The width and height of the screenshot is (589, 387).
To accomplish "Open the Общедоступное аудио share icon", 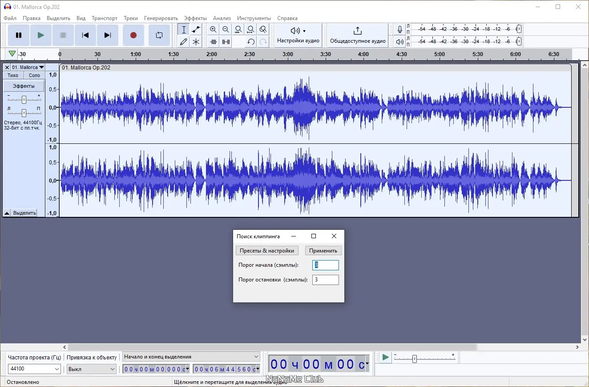I will point(357,31).
